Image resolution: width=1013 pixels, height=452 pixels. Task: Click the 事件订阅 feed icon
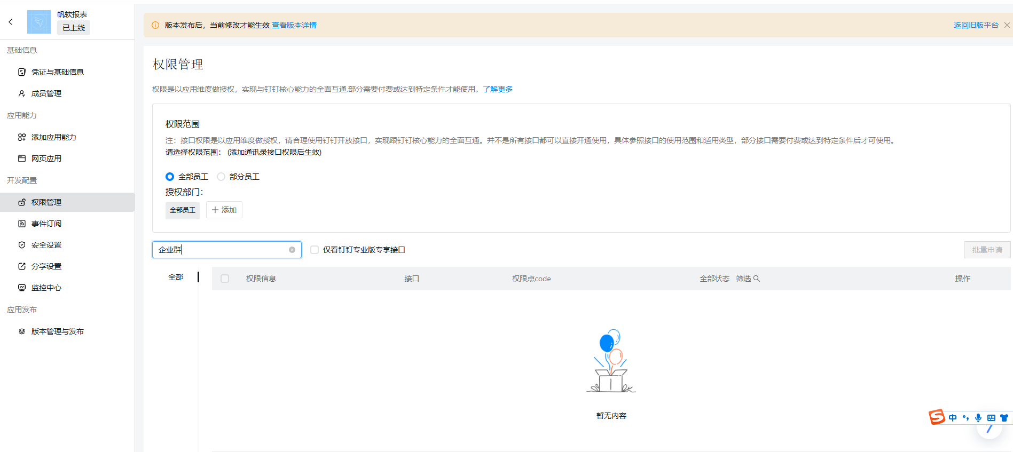pos(22,224)
